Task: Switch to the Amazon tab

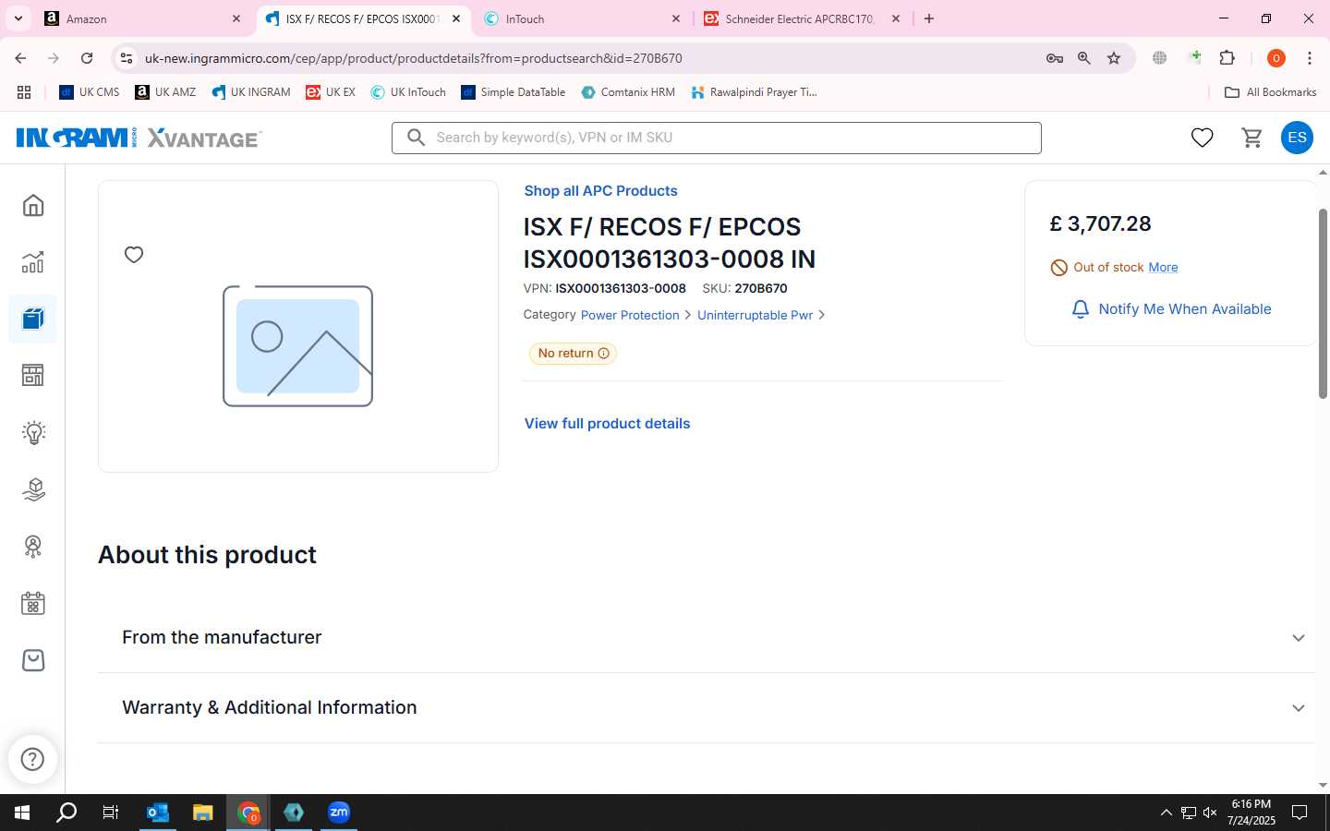Action: click(143, 18)
